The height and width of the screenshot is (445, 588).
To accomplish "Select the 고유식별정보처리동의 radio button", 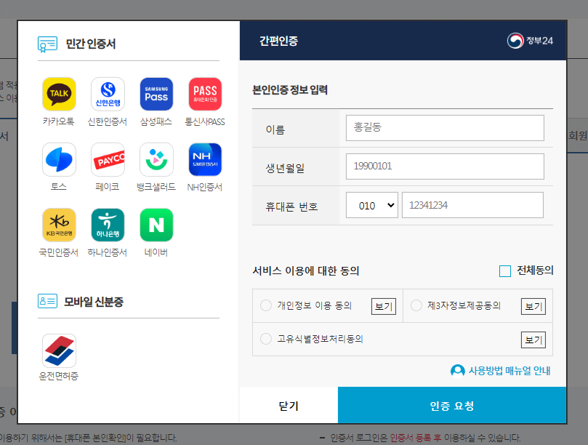I will click(x=266, y=339).
